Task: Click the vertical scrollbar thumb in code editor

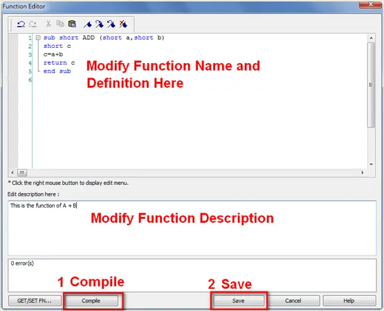Action: [x=371, y=85]
